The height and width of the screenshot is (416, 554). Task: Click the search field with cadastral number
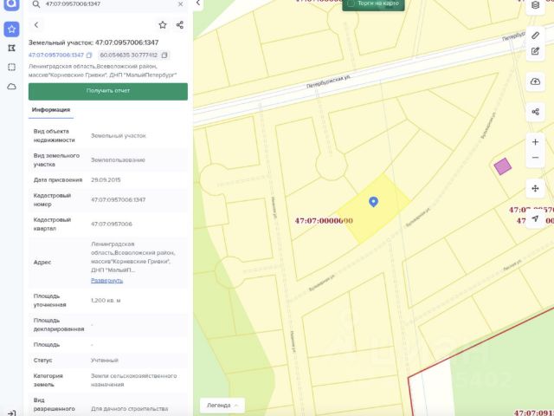(107, 4)
